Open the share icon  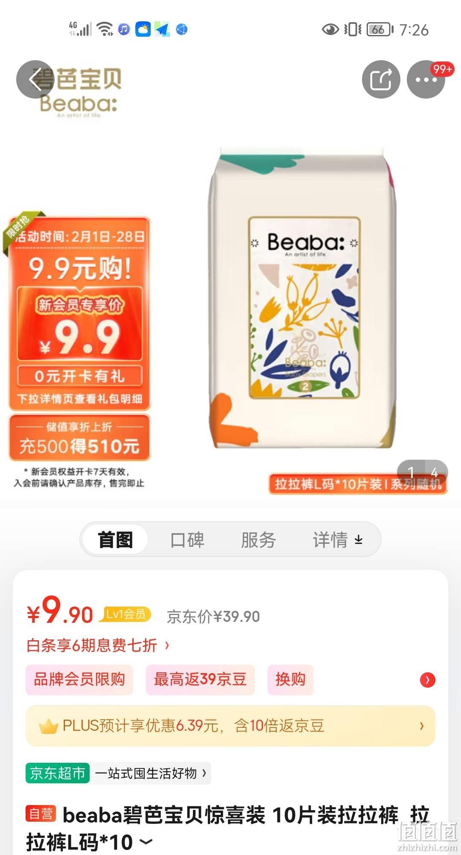(381, 79)
